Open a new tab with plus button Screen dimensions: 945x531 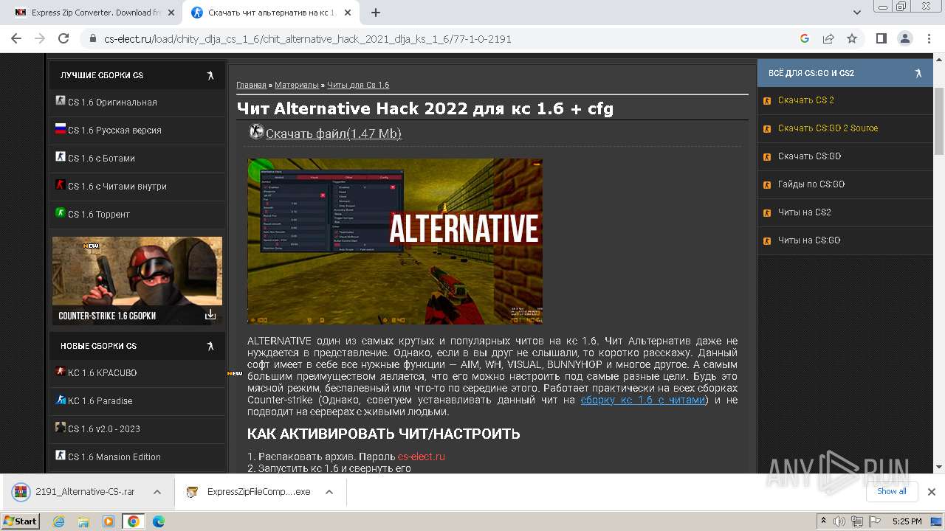[x=376, y=13]
